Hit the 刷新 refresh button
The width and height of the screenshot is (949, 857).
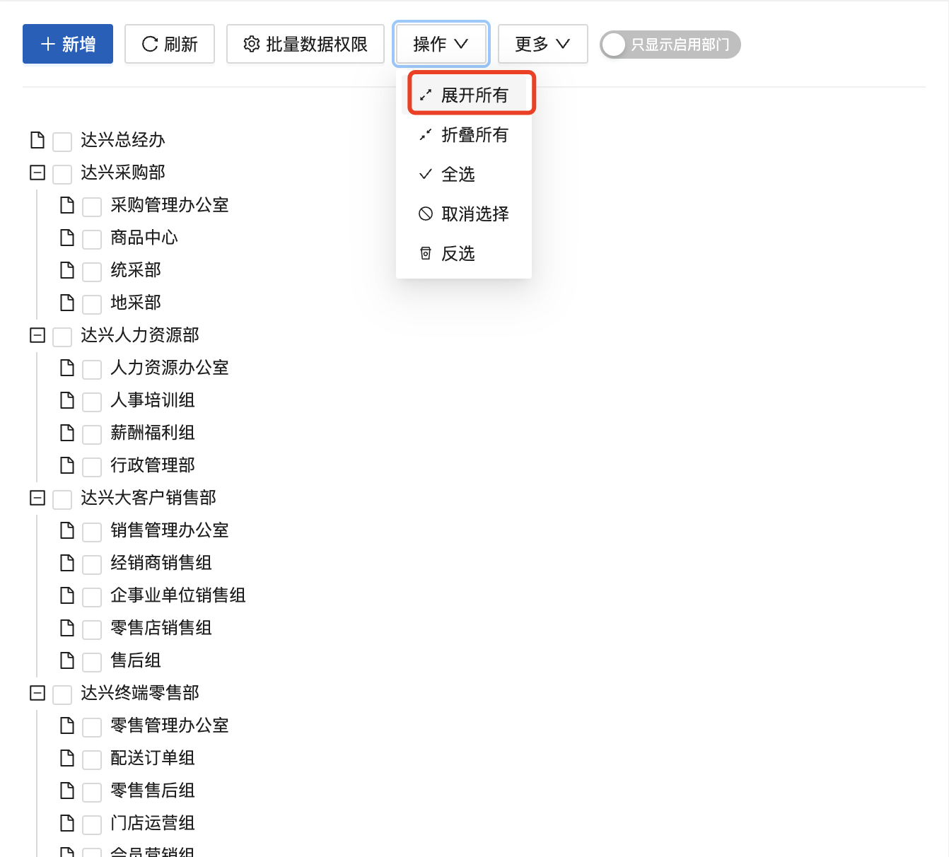[x=170, y=44]
